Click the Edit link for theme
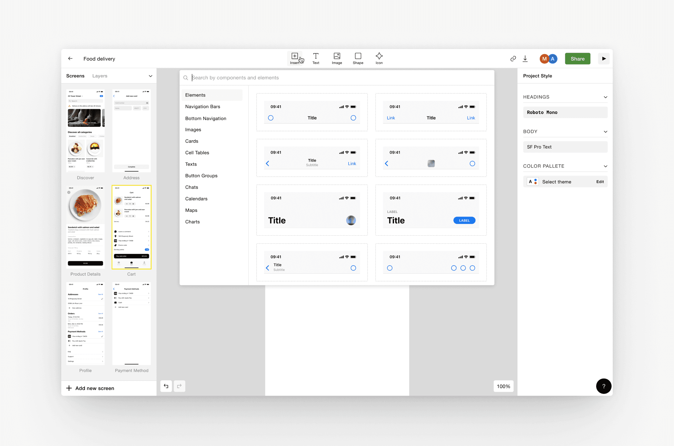This screenshot has height=446, width=674. tap(600, 182)
